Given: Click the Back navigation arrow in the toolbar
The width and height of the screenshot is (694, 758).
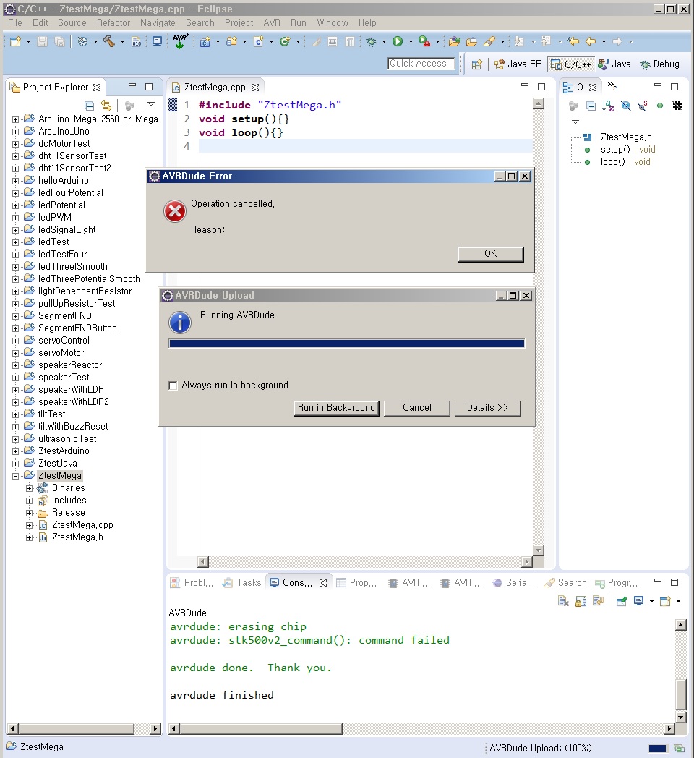Looking at the screenshot, I should pyautogui.click(x=591, y=41).
